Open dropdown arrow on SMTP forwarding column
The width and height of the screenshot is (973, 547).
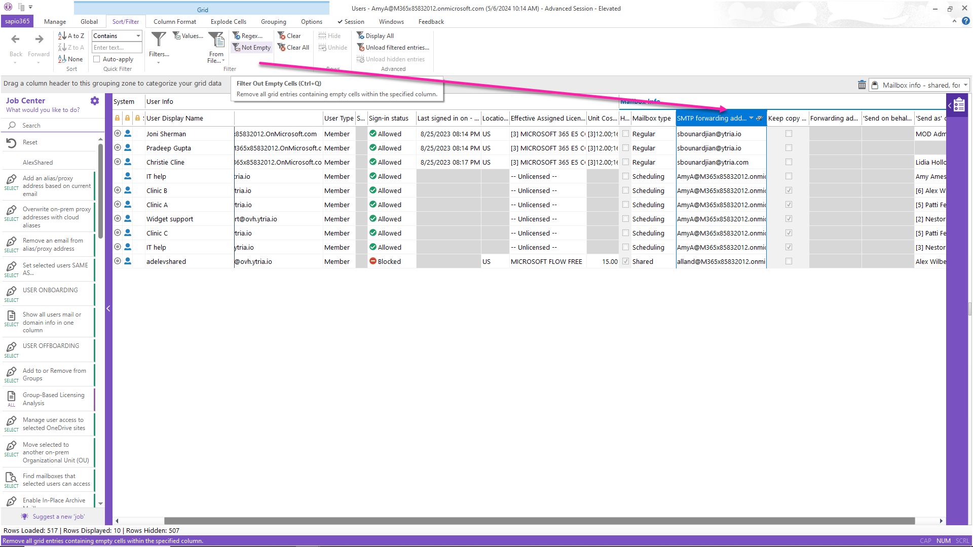coord(751,118)
